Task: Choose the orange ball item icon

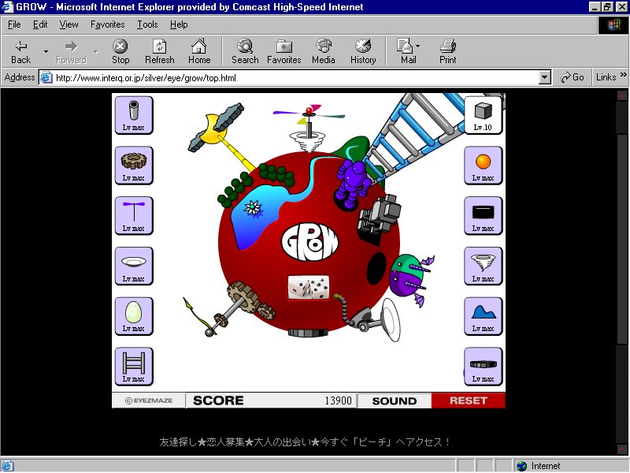Action: 483,166
